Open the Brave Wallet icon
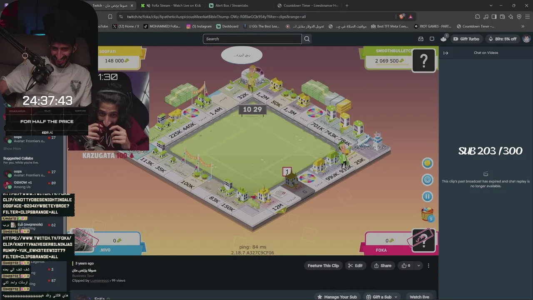 (502, 17)
